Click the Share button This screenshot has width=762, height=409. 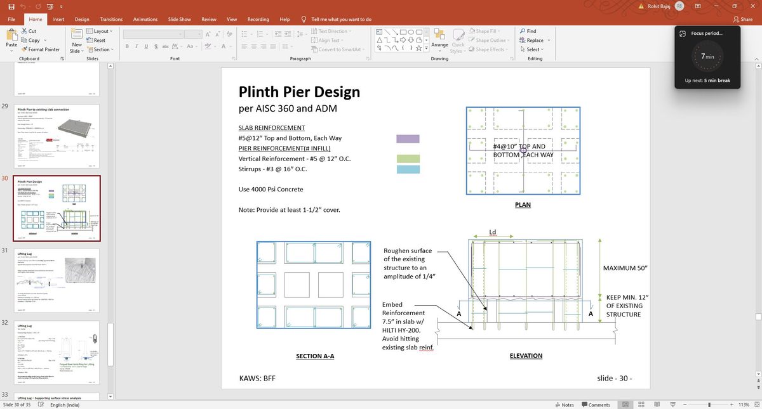(742, 20)
